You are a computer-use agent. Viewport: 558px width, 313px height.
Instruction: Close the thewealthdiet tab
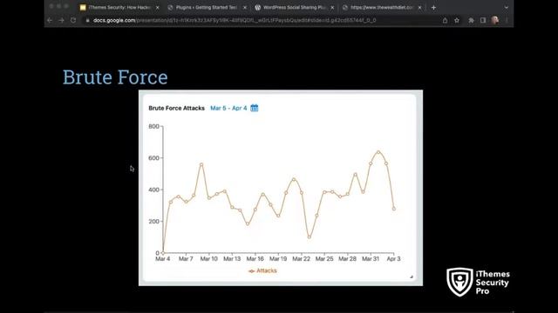[x=420, y=8]
